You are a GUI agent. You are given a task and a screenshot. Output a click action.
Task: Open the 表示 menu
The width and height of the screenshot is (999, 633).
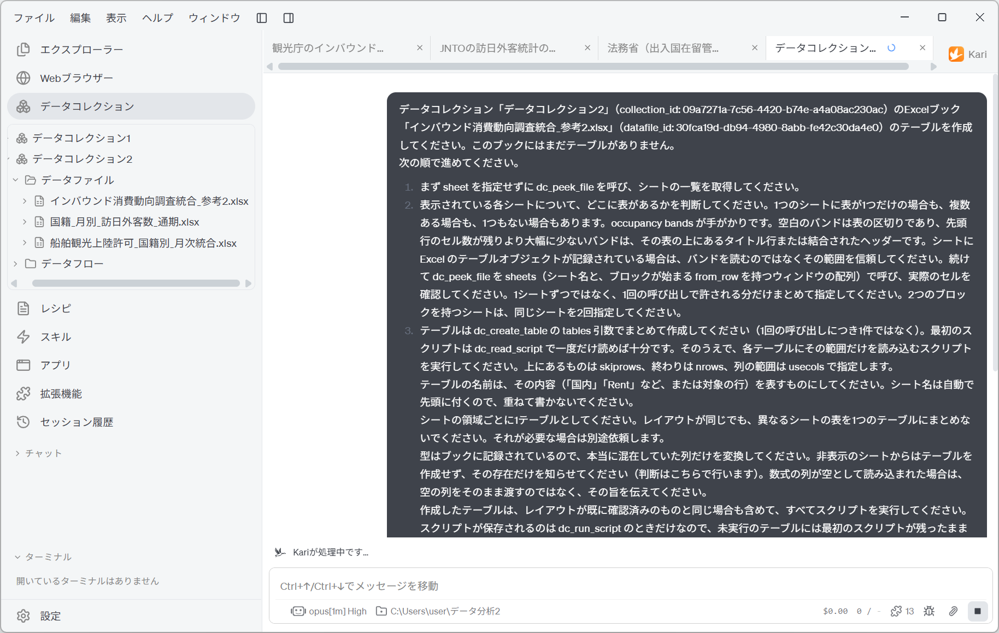click(x=116, y=18)
